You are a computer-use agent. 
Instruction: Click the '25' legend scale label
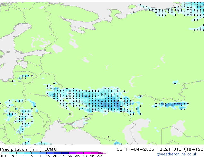[x=62, y=156]
